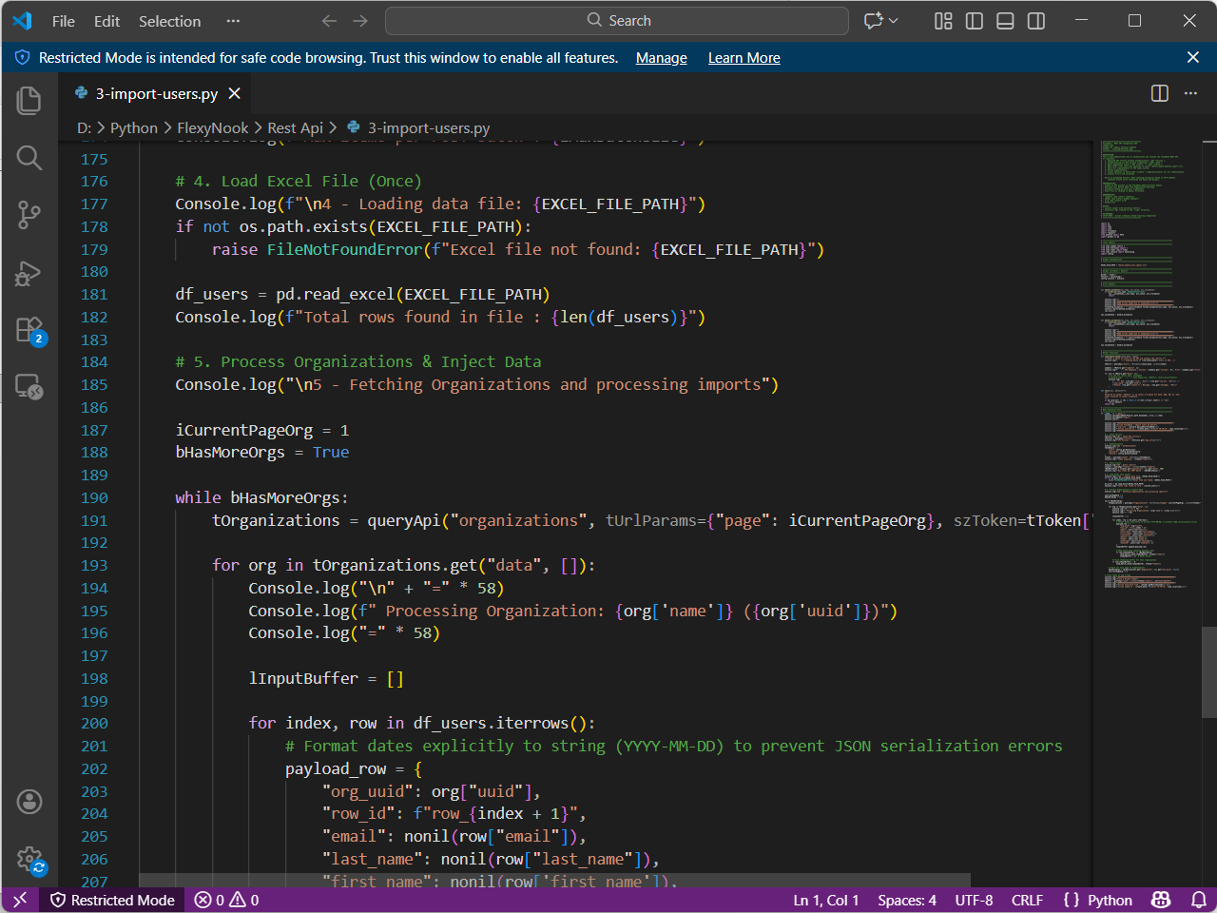Image resolution: width=1217 pixels, height=913 pixels.
Task: Open the Source Control view
Action: (29, 215)
